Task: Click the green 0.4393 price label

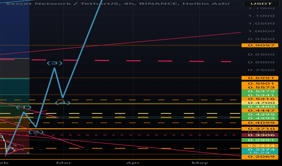Action: [260, 118]
